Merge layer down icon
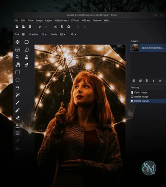The height and width of the screenshot is (187, 166). click(153, 81)
